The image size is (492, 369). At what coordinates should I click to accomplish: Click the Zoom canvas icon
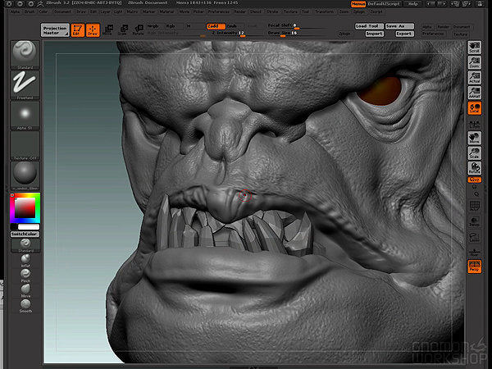tap(474, 64)
